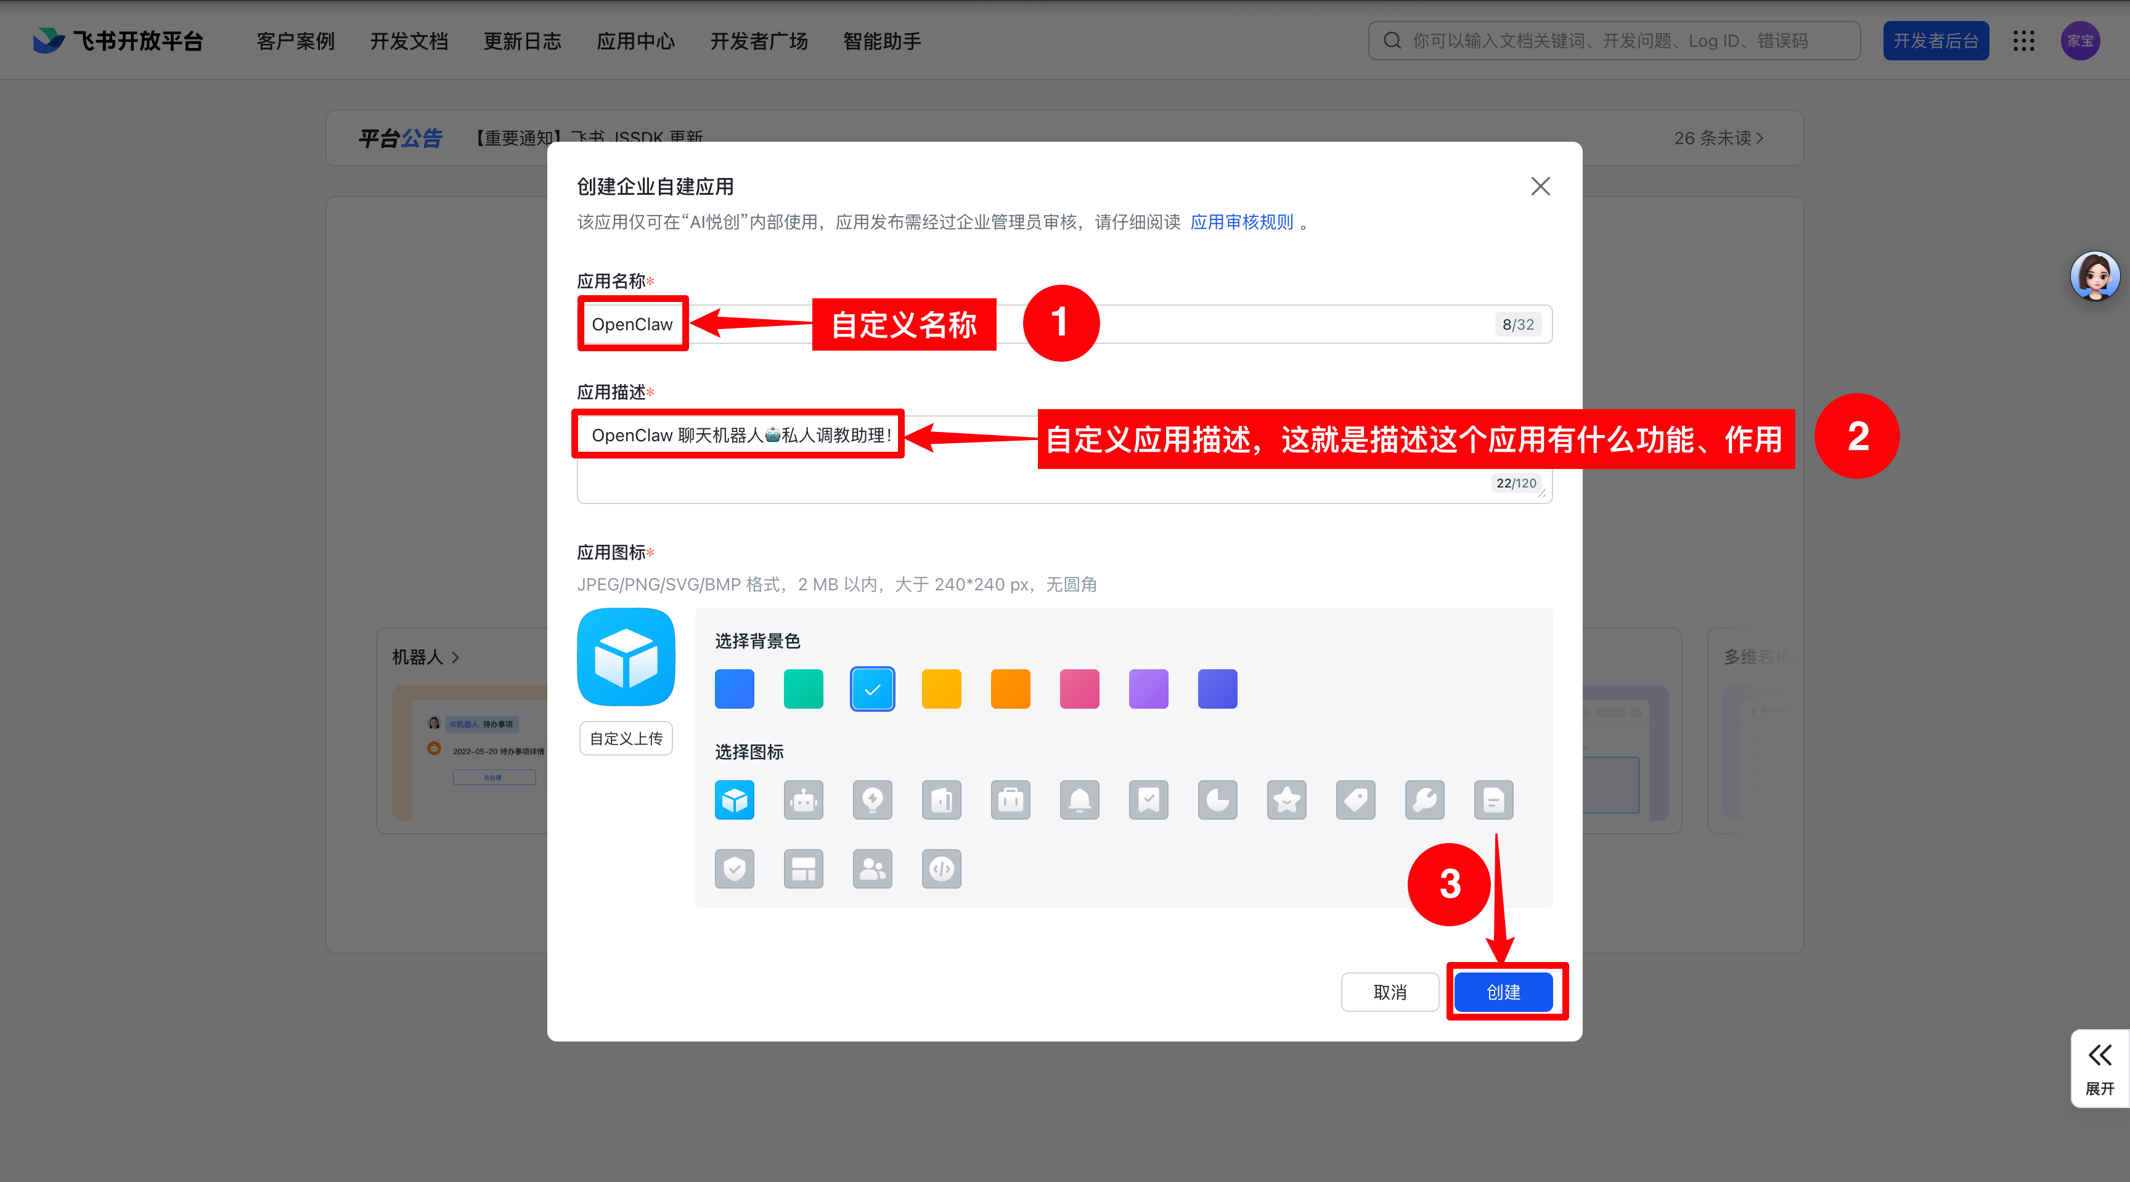2130x1182 pixels.
Task: Click the 自定义上传 button
Action: coord(626,738)
